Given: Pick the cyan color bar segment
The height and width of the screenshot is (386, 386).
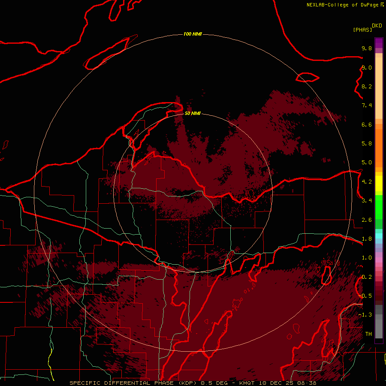Looking at the screenshot, I should point(379,236).
